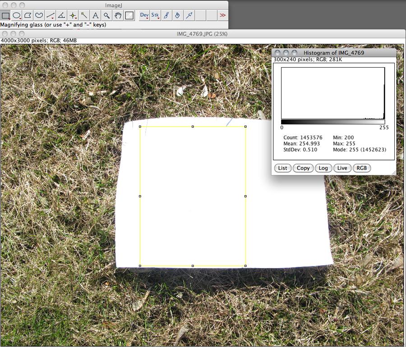
Task: Select the Rectangle selection tool
Action: 6,15
